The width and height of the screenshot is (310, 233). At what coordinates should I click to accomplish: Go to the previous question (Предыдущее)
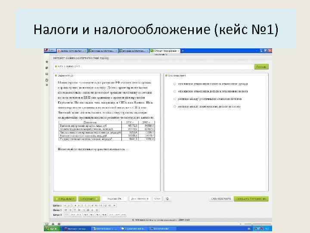[x=65, y=199]
